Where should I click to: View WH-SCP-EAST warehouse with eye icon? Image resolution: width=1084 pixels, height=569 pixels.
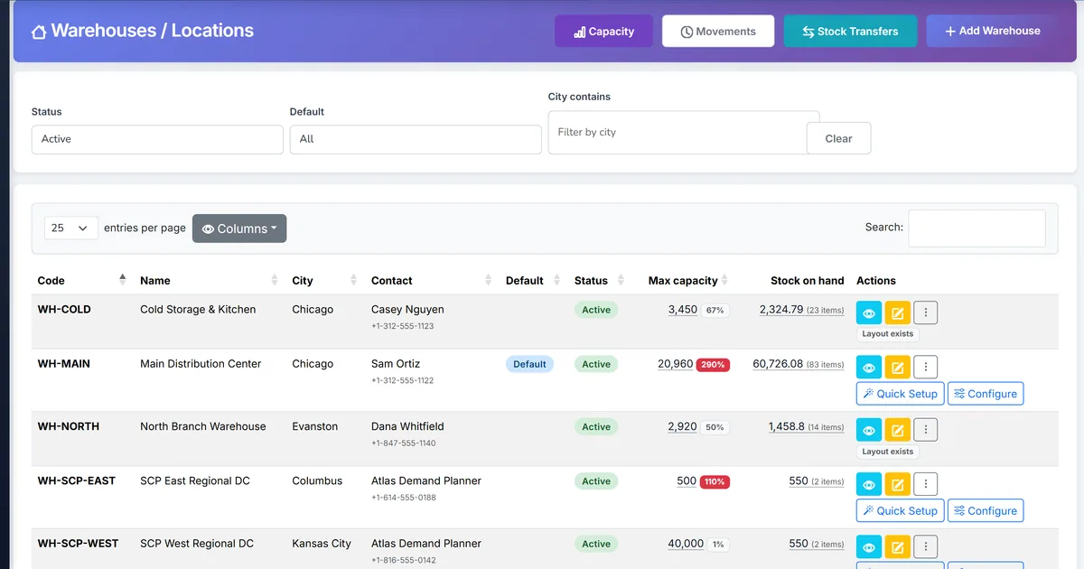click(x=868, y=484)
